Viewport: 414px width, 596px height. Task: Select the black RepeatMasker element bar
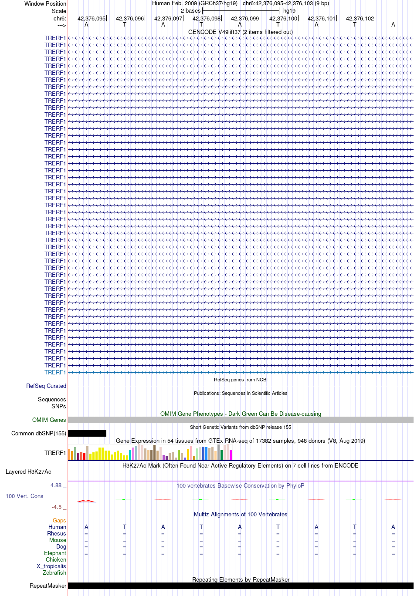pyautogui.click(x=241, y=586)
